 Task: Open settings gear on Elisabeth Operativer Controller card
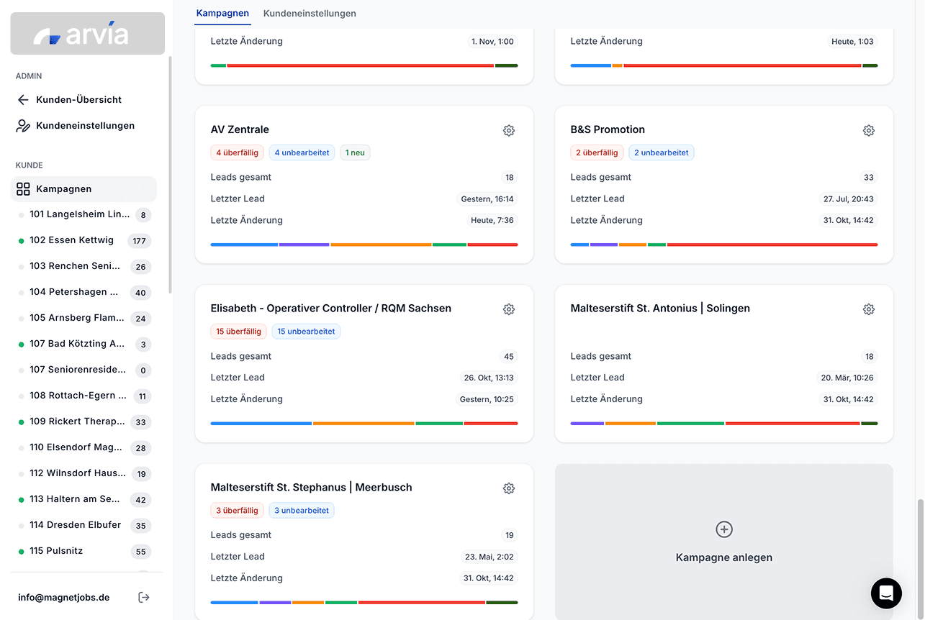509,309
